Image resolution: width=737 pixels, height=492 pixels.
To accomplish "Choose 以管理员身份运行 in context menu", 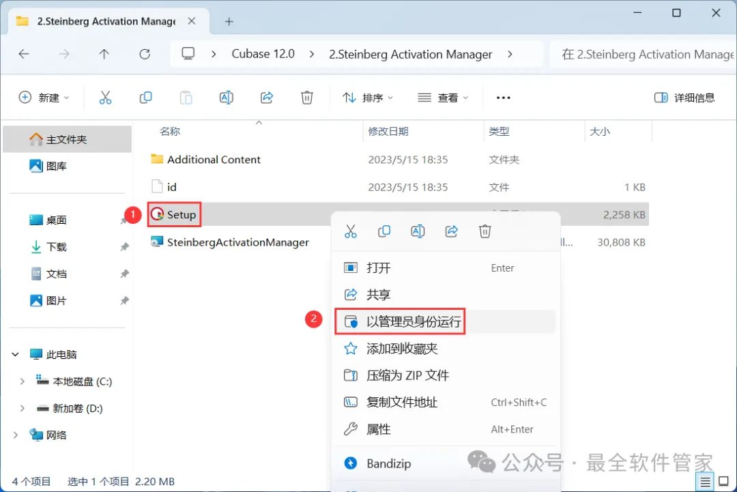I will point(445,321).
